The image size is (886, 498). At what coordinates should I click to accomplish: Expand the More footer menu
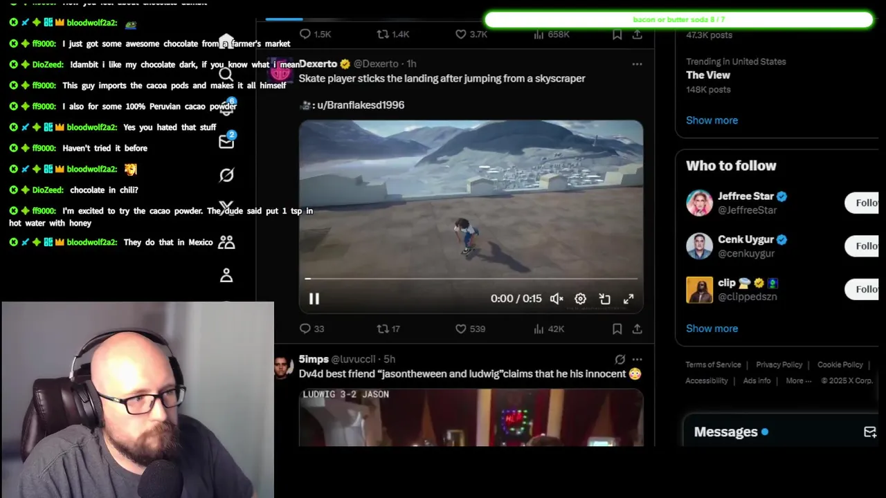tap(798, 380)
